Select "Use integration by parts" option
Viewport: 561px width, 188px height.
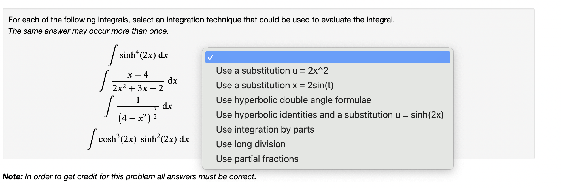[x=265, y=129]
